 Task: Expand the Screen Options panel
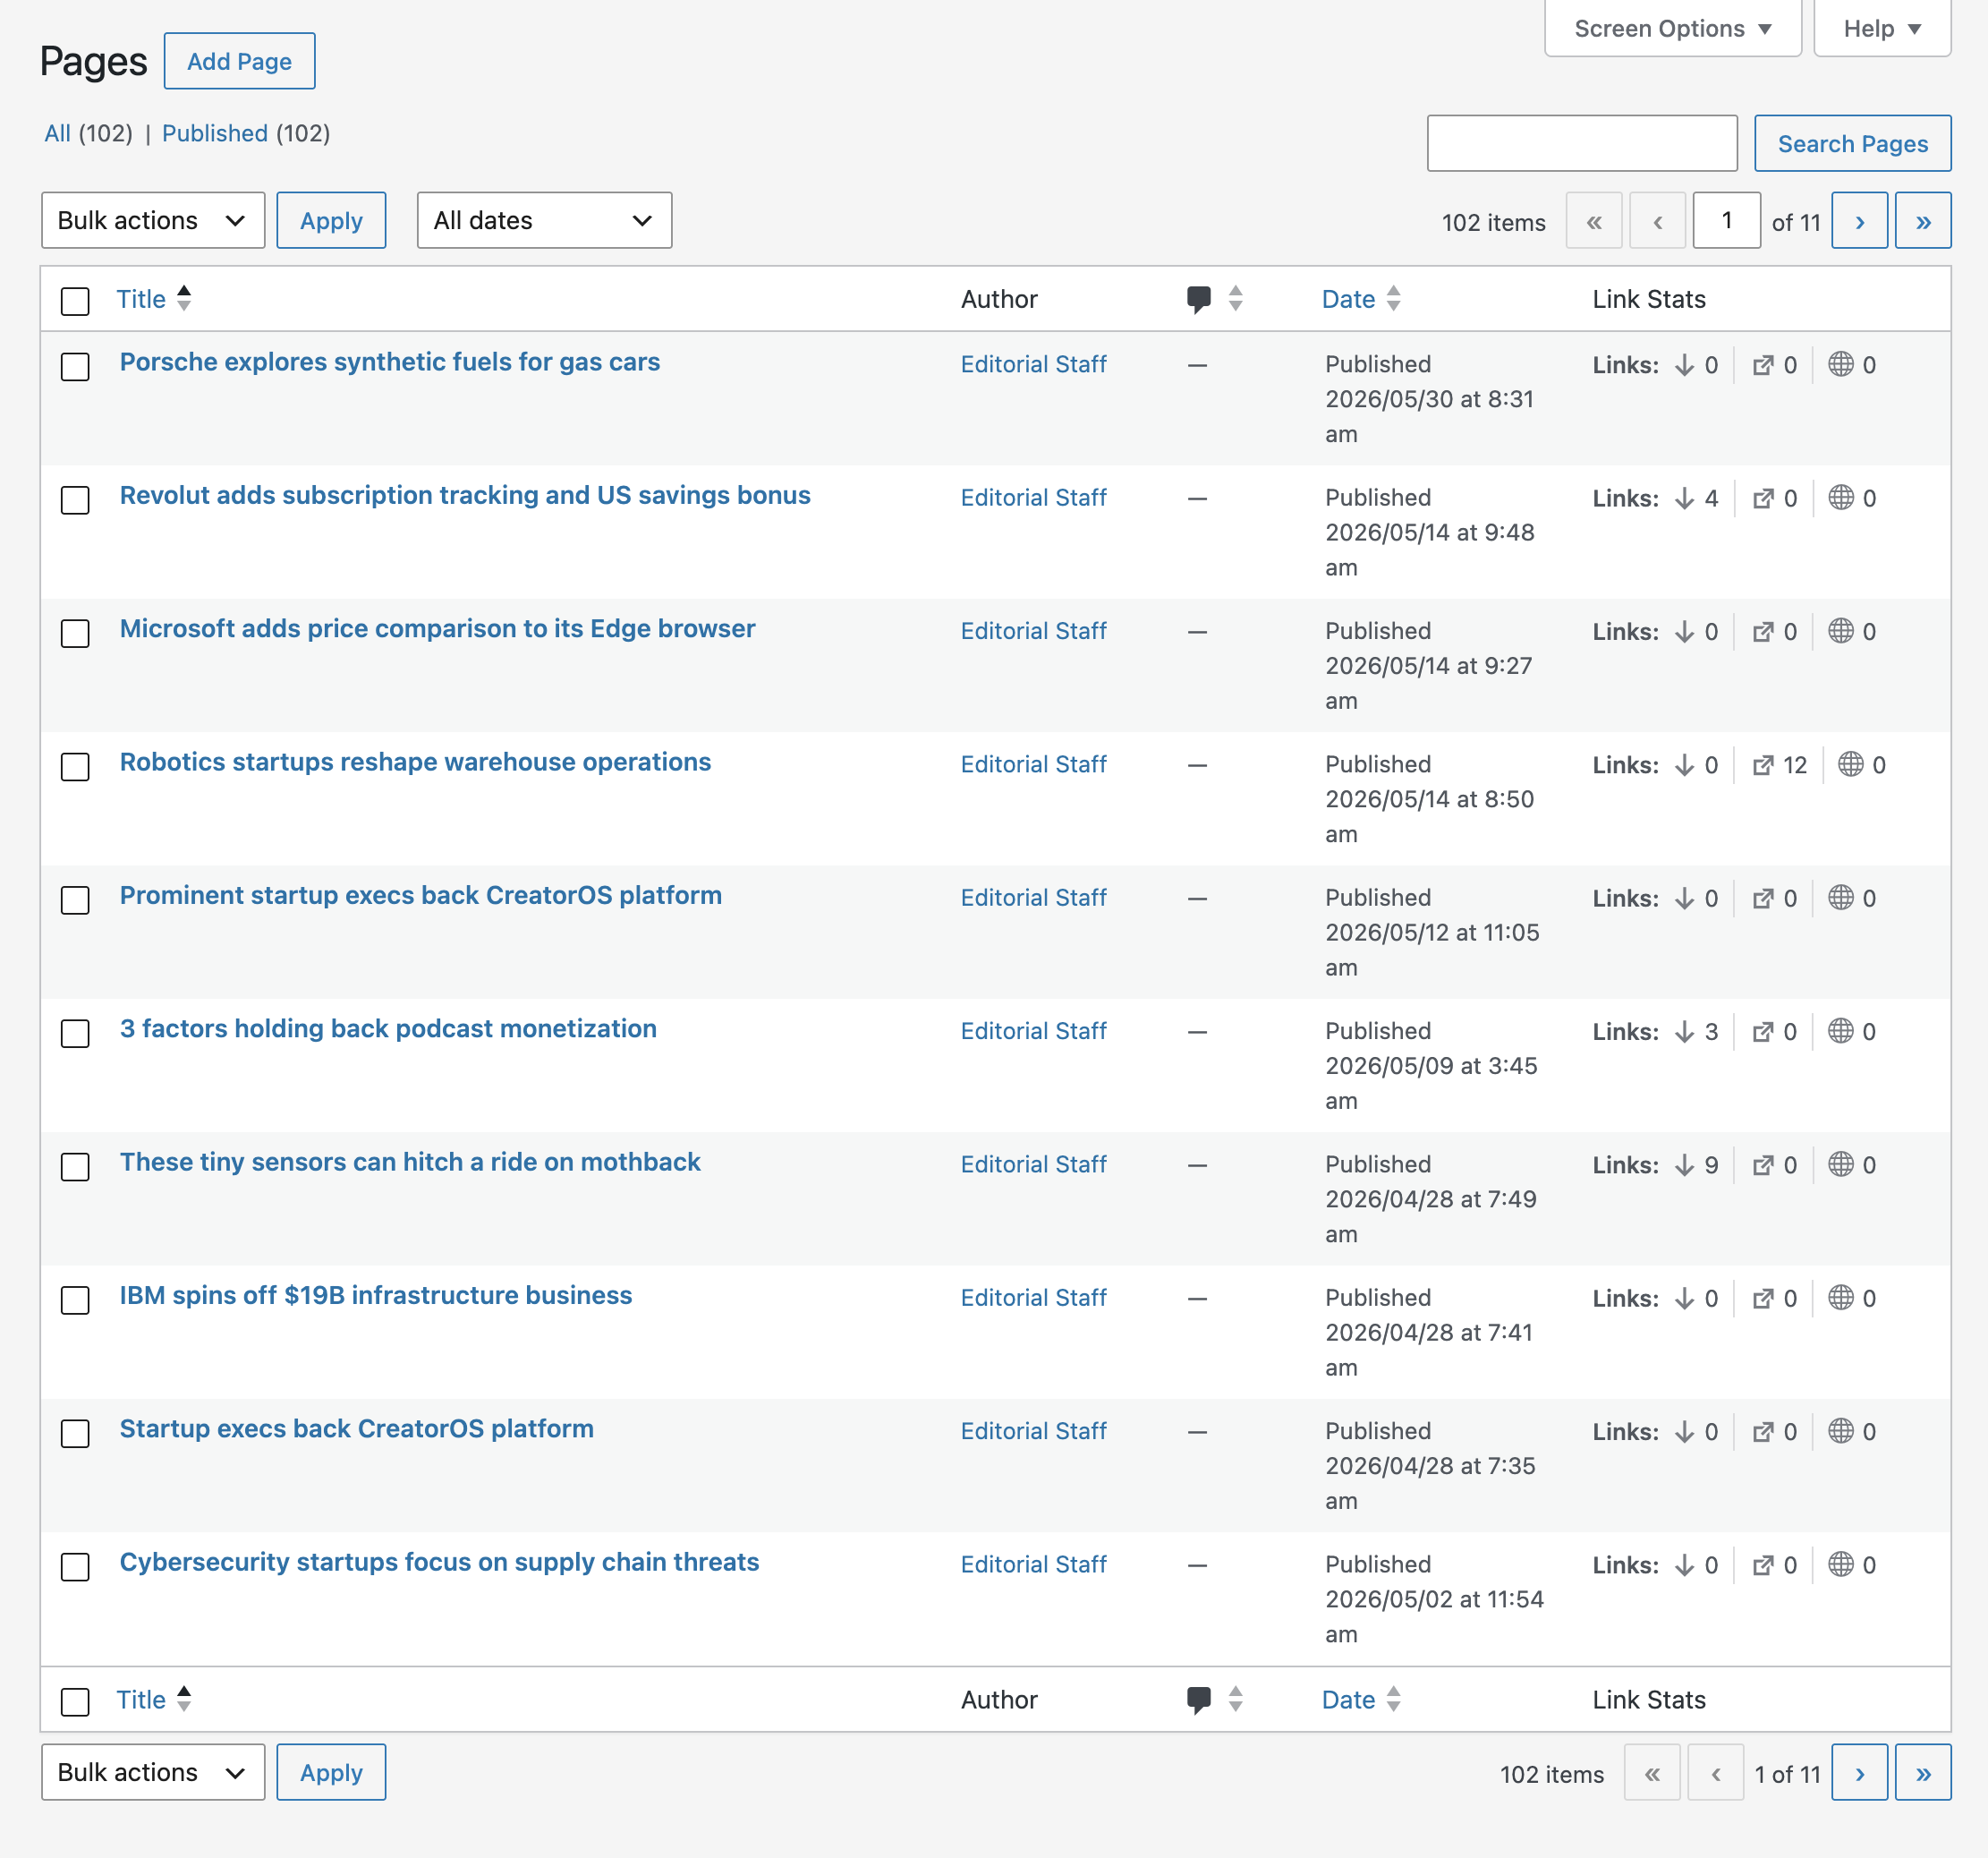1672,29
